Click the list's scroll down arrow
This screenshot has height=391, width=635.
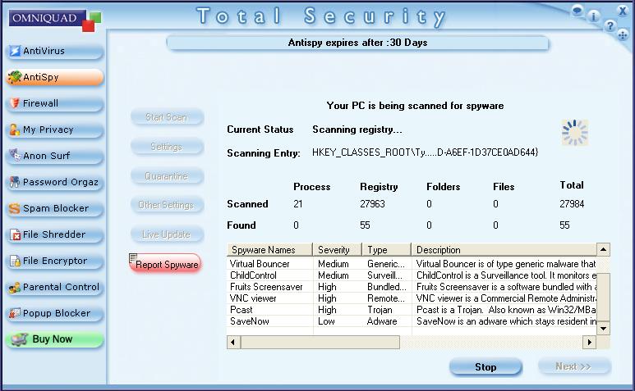(x=604, y=328)
